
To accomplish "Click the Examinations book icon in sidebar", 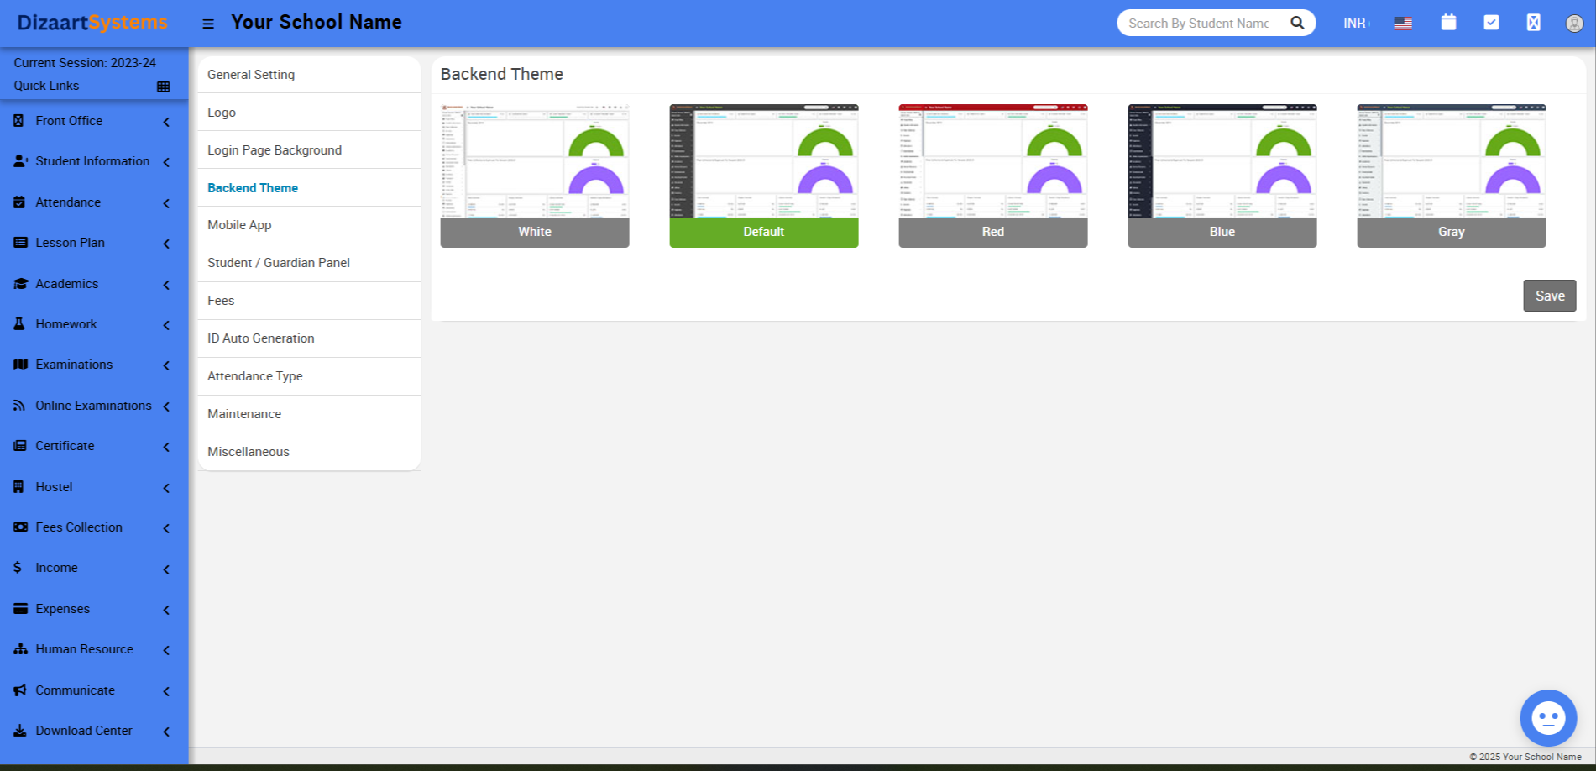I will coord(19,365).
